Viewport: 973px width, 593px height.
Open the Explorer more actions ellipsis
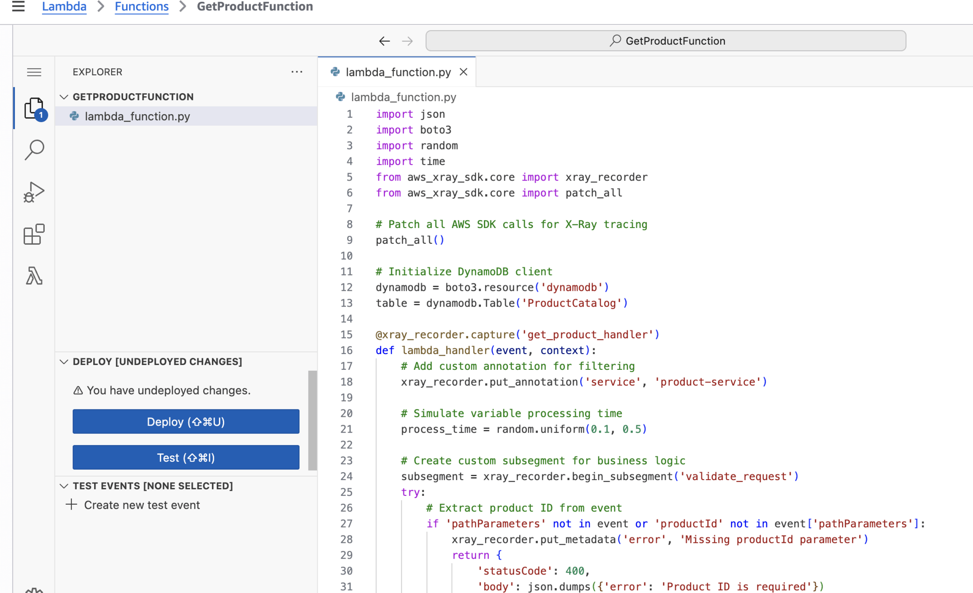[297, 72]
